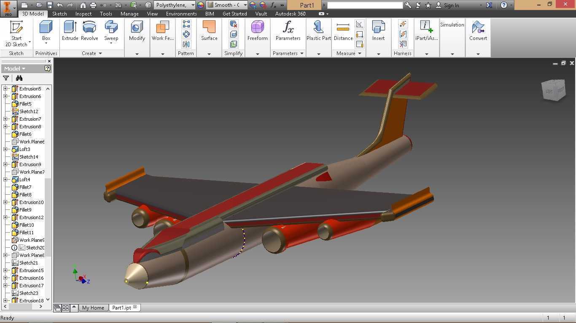Click the Sign In link
576x323 pixels.
click(x=451, y=5)
